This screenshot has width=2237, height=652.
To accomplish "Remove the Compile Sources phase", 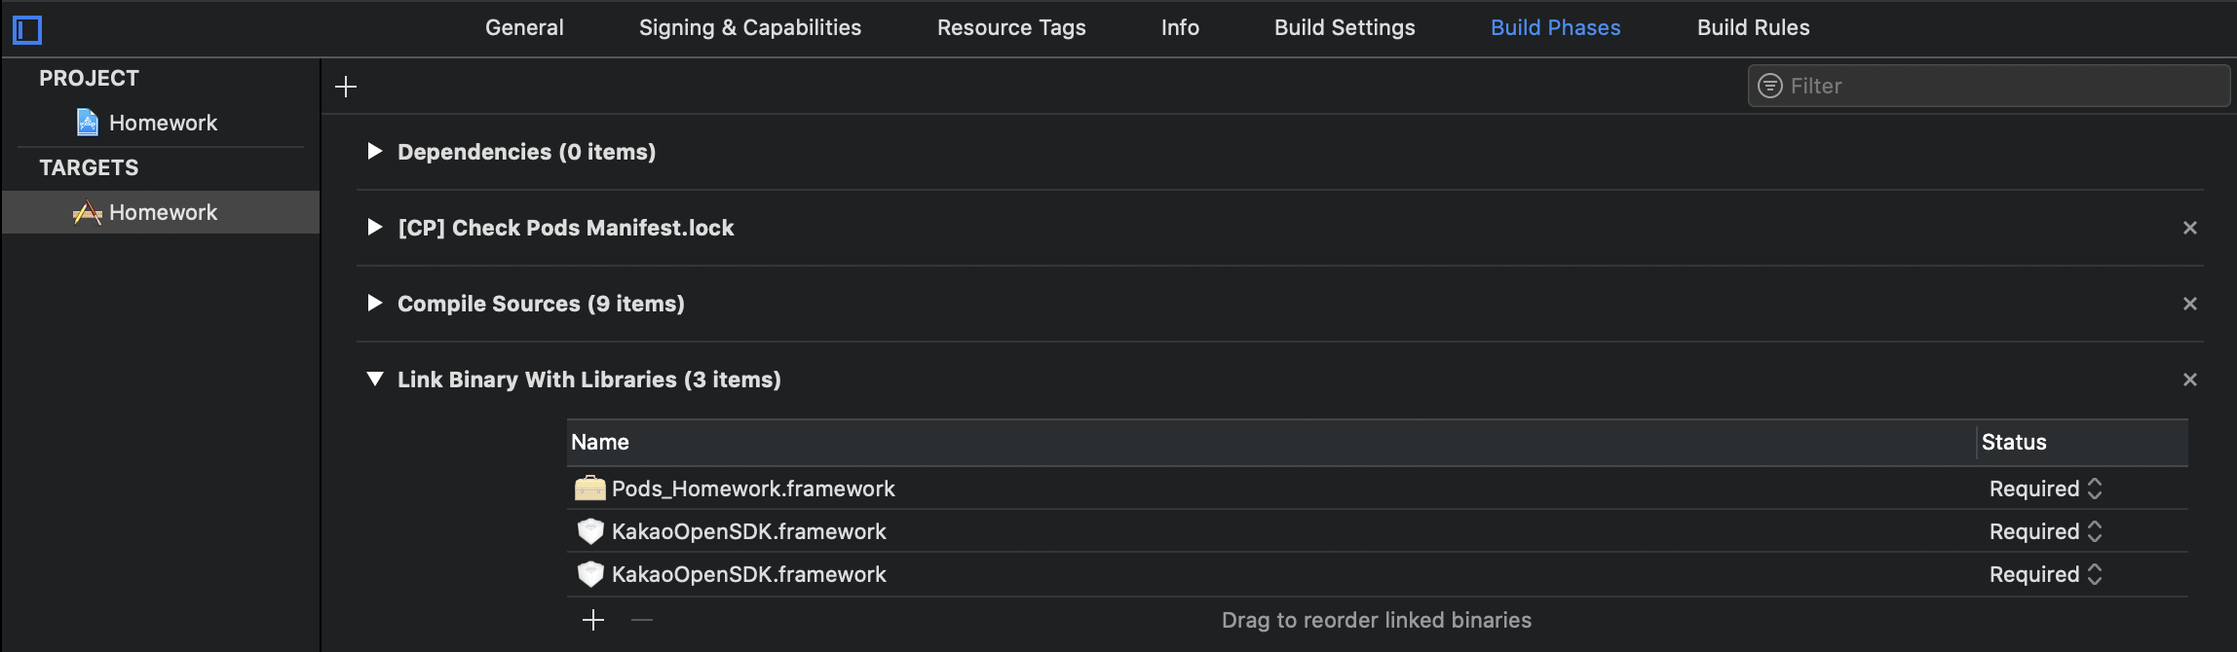I will pyautogui.click(x=2190, y=304).
